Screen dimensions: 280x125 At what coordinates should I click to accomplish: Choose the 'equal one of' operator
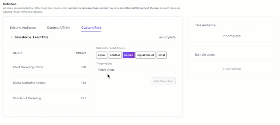point(146,55)
